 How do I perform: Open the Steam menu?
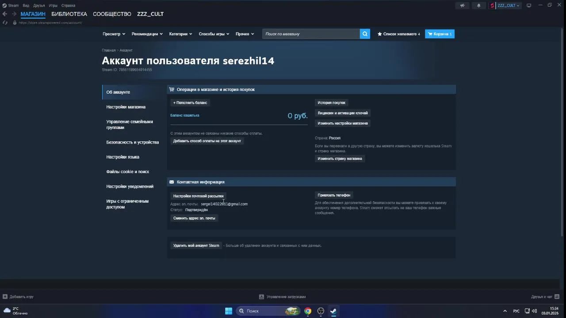[x=13, y=5]
